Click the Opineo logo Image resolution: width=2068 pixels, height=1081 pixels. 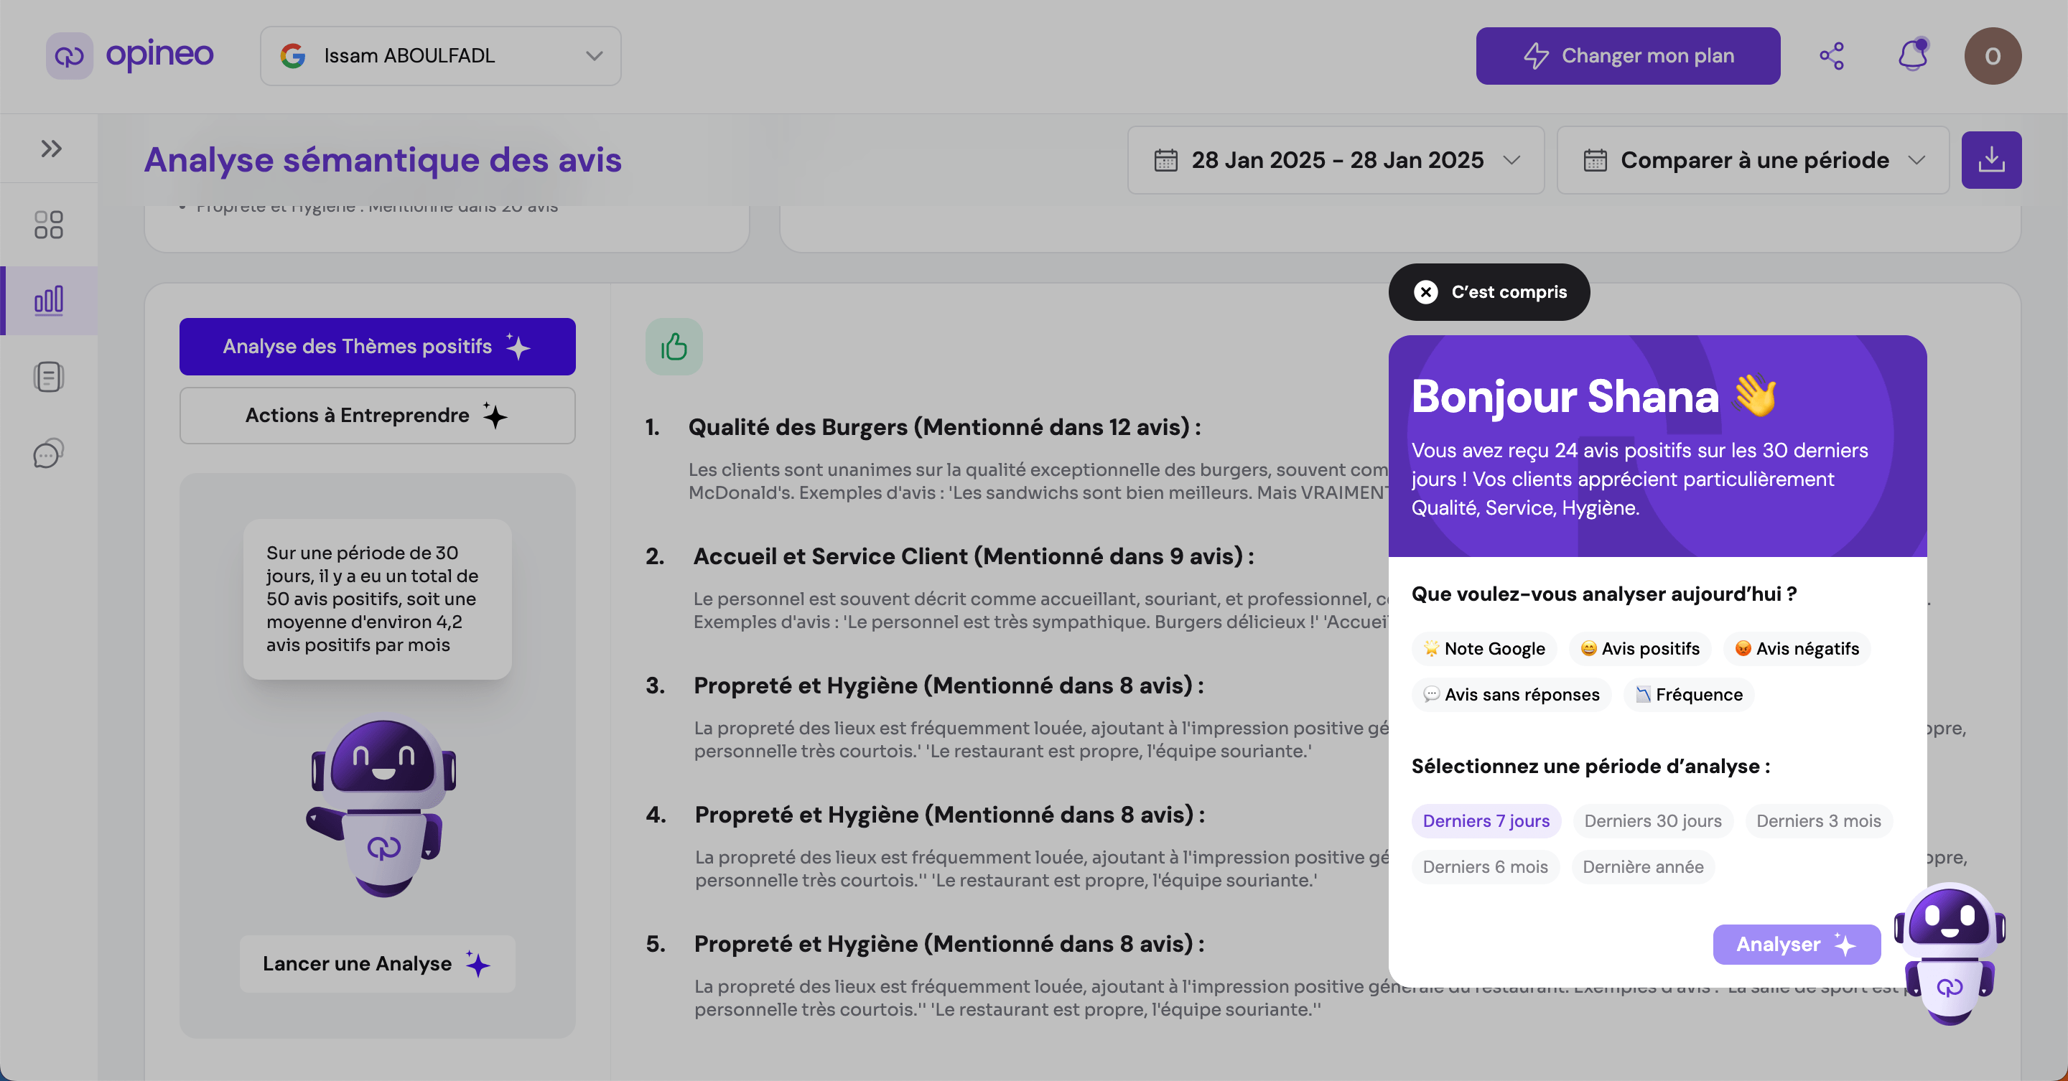click(131, 55)
